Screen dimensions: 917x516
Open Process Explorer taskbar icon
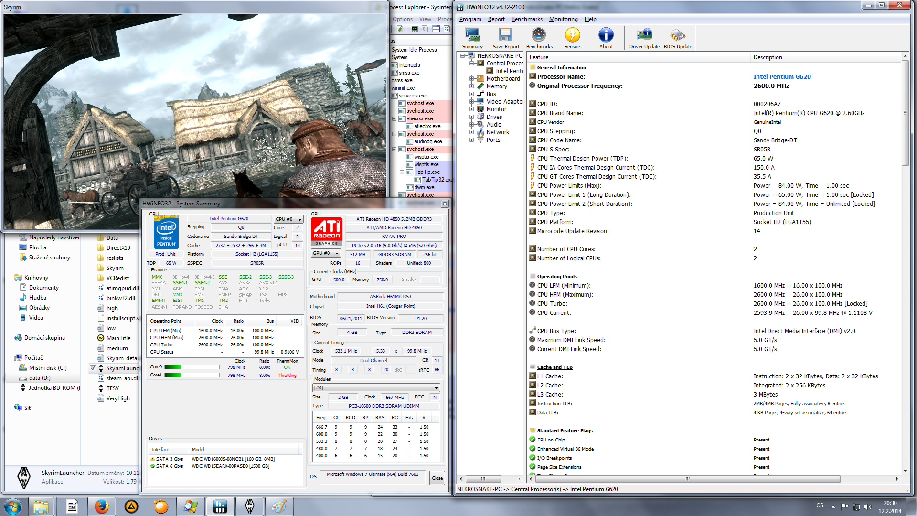[190, 506]
